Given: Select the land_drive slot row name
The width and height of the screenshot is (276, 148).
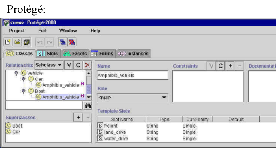Looking at the screenshot, I should click(x=115, y=132).
